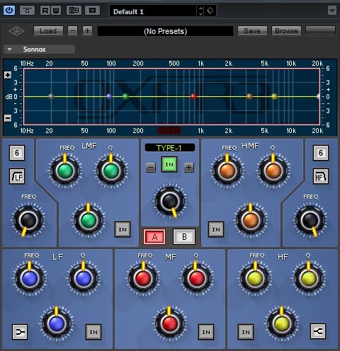Select the orange HMF band node on graph
This screenshot has height=351, width=340.
249,96
